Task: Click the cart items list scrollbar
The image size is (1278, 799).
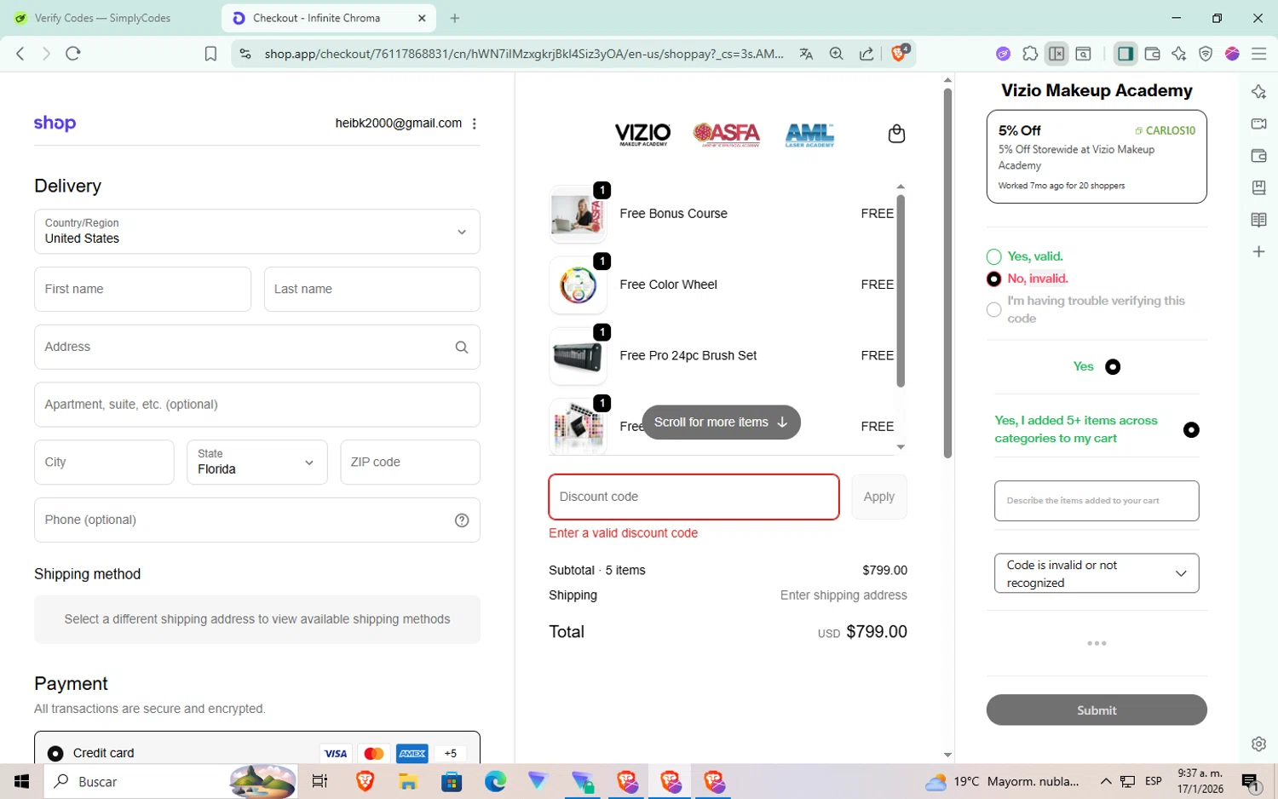Action: [x=901, y=291]
